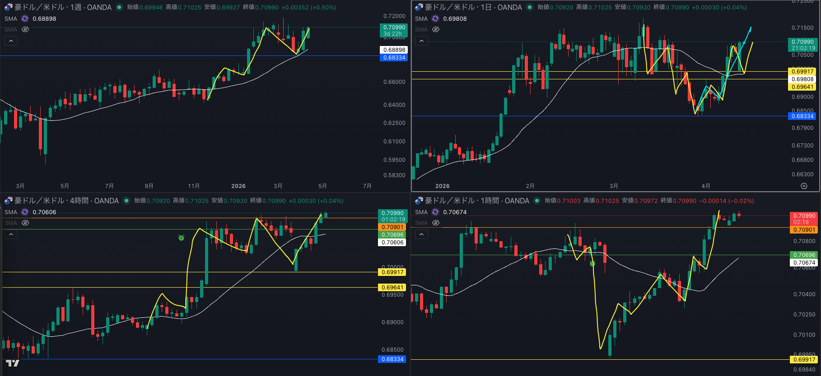Viewport: 821px width, 376px height.
Task: Select the 豪ドル／米ドル 4時間 chart title
Action: [66, 201]
